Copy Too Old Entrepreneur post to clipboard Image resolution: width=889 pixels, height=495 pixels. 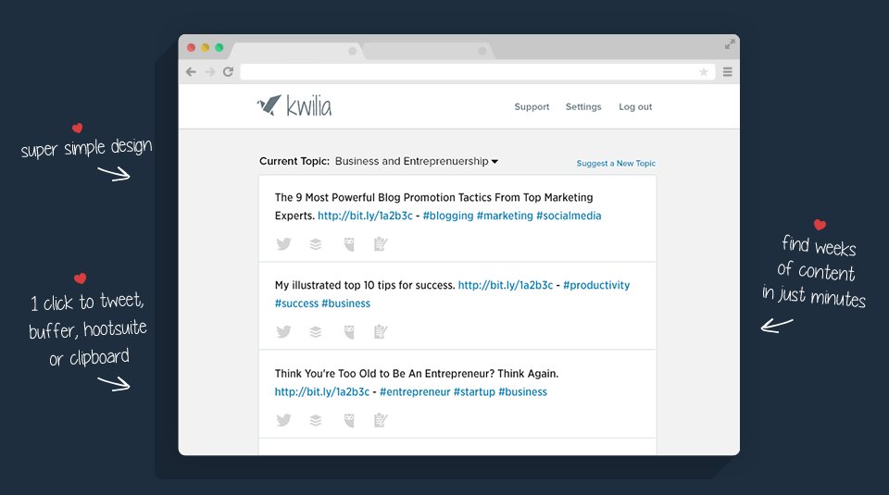pos(381,420)
